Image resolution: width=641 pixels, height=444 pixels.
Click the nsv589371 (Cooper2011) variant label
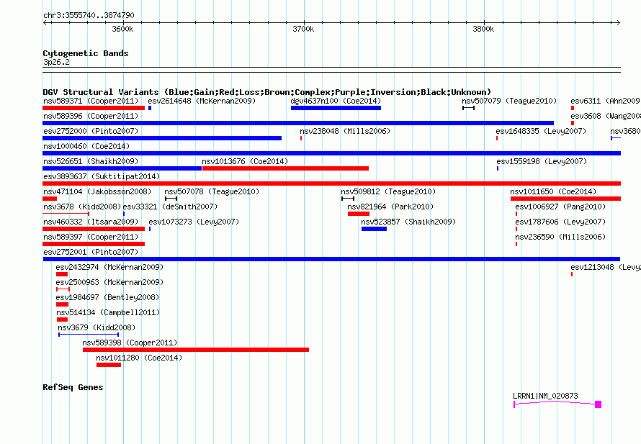click(91, 101)
